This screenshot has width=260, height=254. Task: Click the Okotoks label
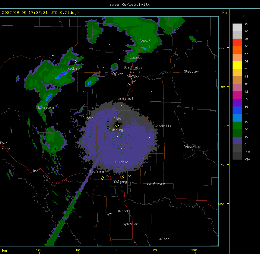click(124, 211)
